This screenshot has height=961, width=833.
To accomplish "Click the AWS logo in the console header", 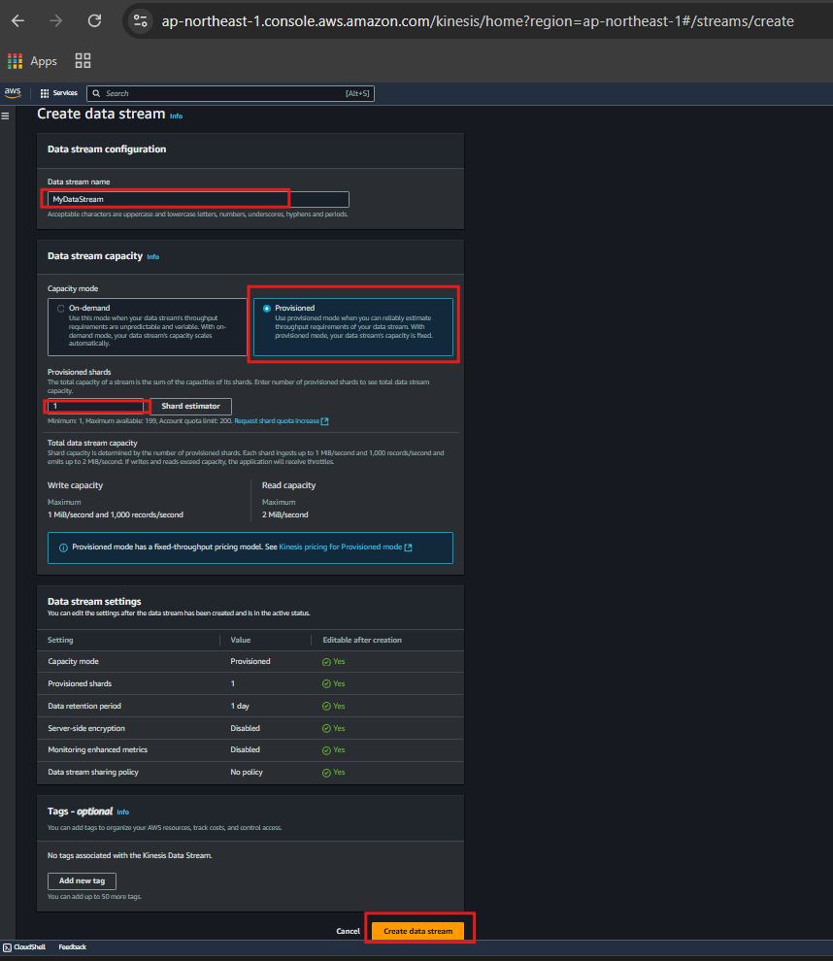I will click(13, 93).
